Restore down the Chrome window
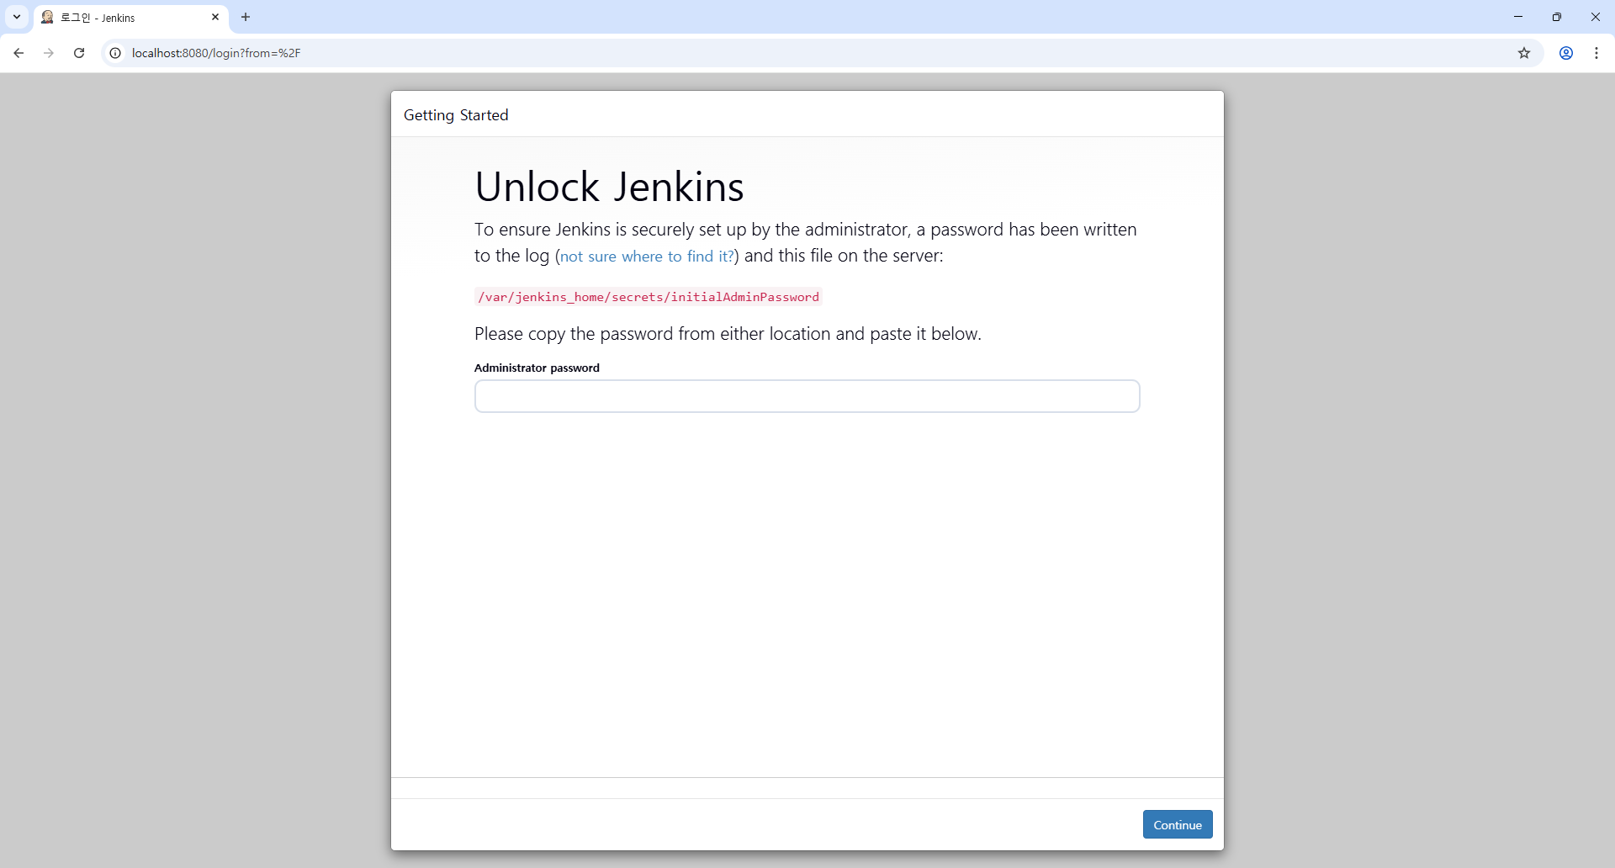This screenshot has height=868, width=1615. click(x=1557, y=17)
